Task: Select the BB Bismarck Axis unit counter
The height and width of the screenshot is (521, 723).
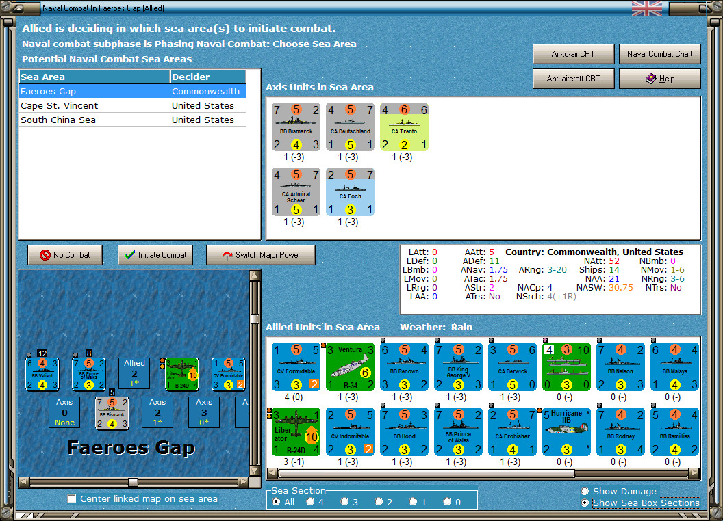Action: tap(296, 126)
